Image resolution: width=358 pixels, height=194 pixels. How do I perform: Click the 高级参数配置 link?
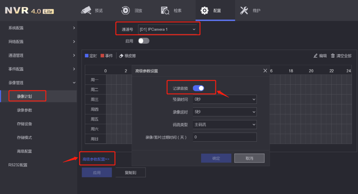(96, 159)
